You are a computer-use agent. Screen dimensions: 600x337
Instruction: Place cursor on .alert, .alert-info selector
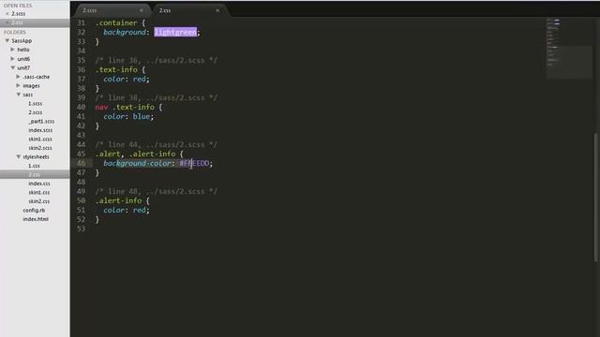(x=135, y=154)
